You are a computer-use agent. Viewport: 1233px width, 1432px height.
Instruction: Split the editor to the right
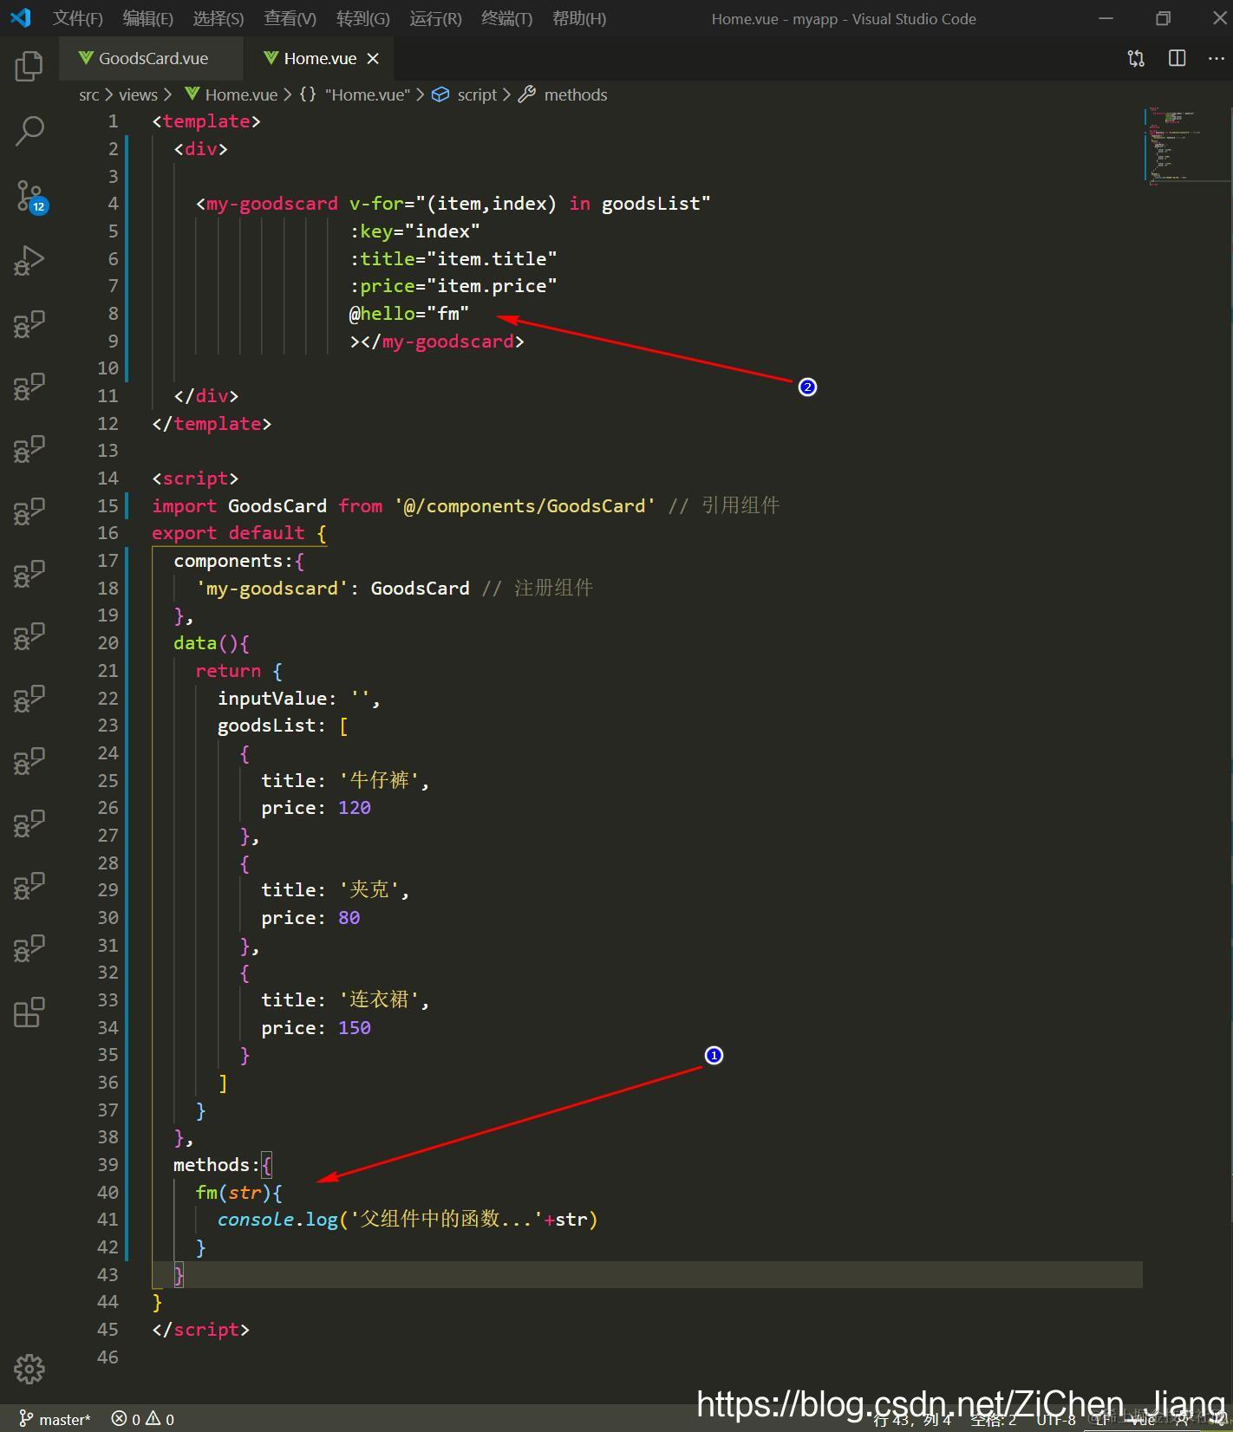coord(1177,58)
